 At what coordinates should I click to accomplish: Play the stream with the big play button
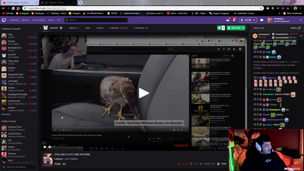pos(143,93)
